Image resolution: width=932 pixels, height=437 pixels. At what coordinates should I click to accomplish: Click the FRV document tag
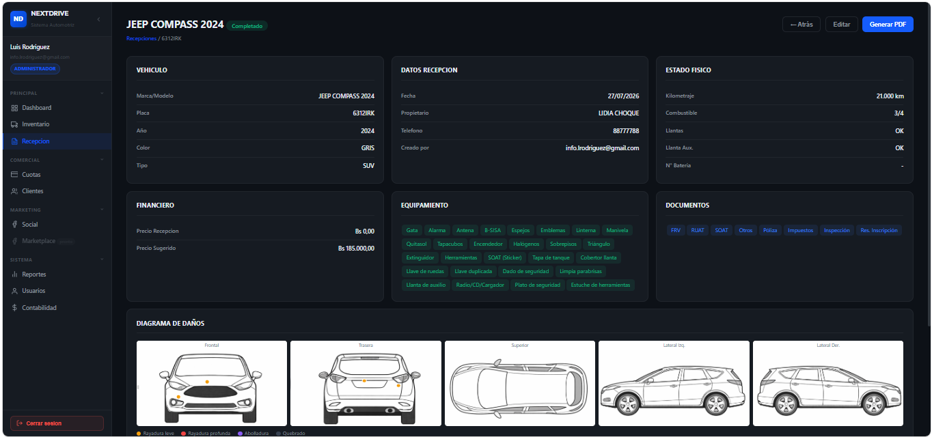coord(676,230)
